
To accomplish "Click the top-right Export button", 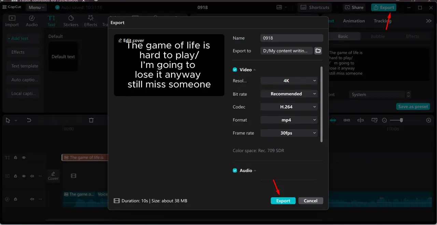I will 384,7.
